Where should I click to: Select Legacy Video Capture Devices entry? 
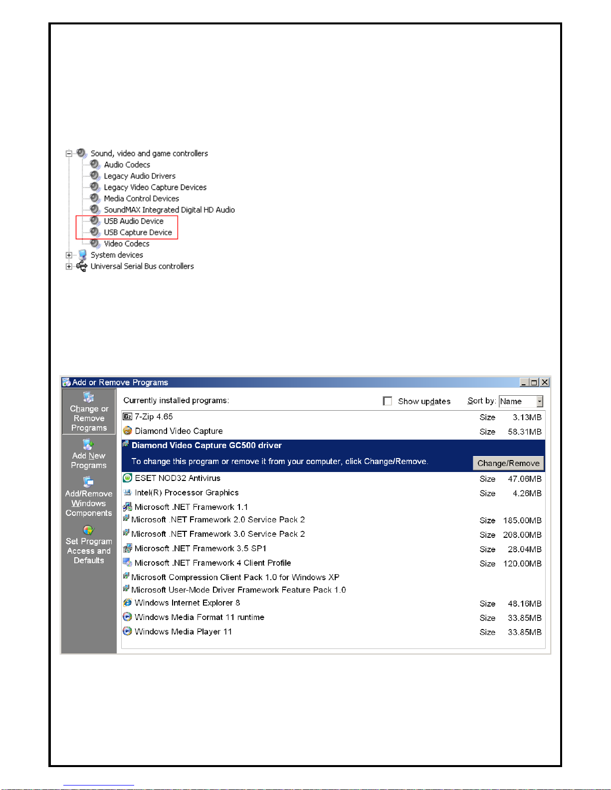155,187
